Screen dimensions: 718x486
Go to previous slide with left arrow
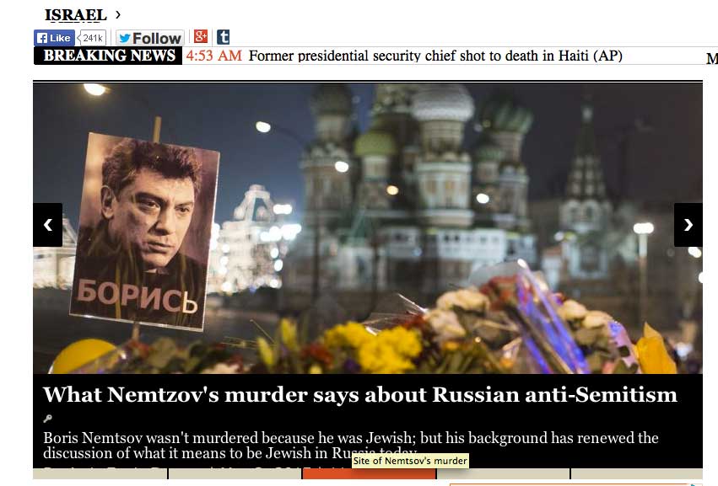pyautogui.click(x=47, y=225)
